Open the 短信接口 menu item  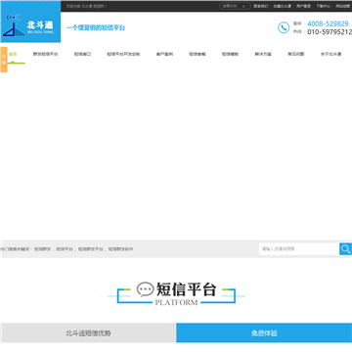[82, 54]
